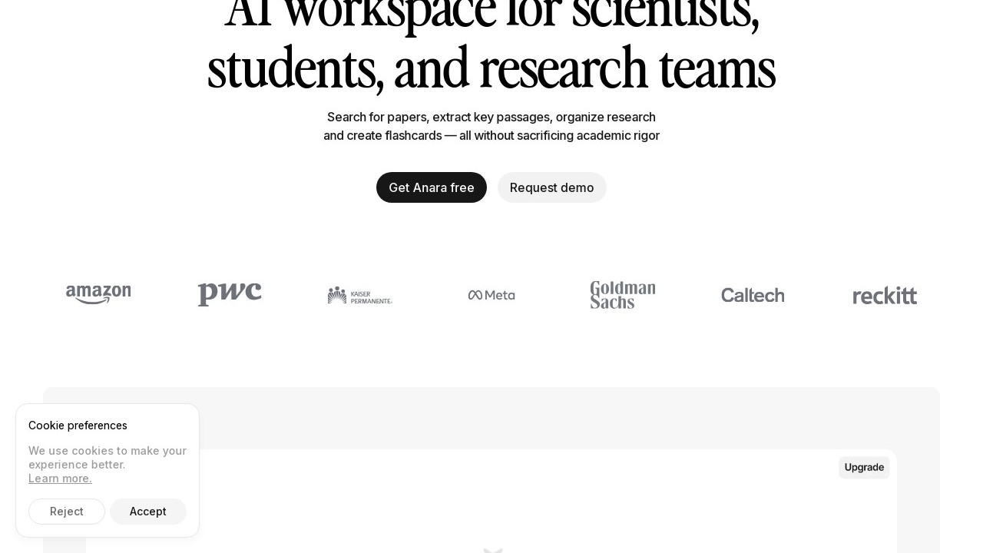Open the Learn more cookie link
Screen dimensions: 983x553
tap(60, 478)
